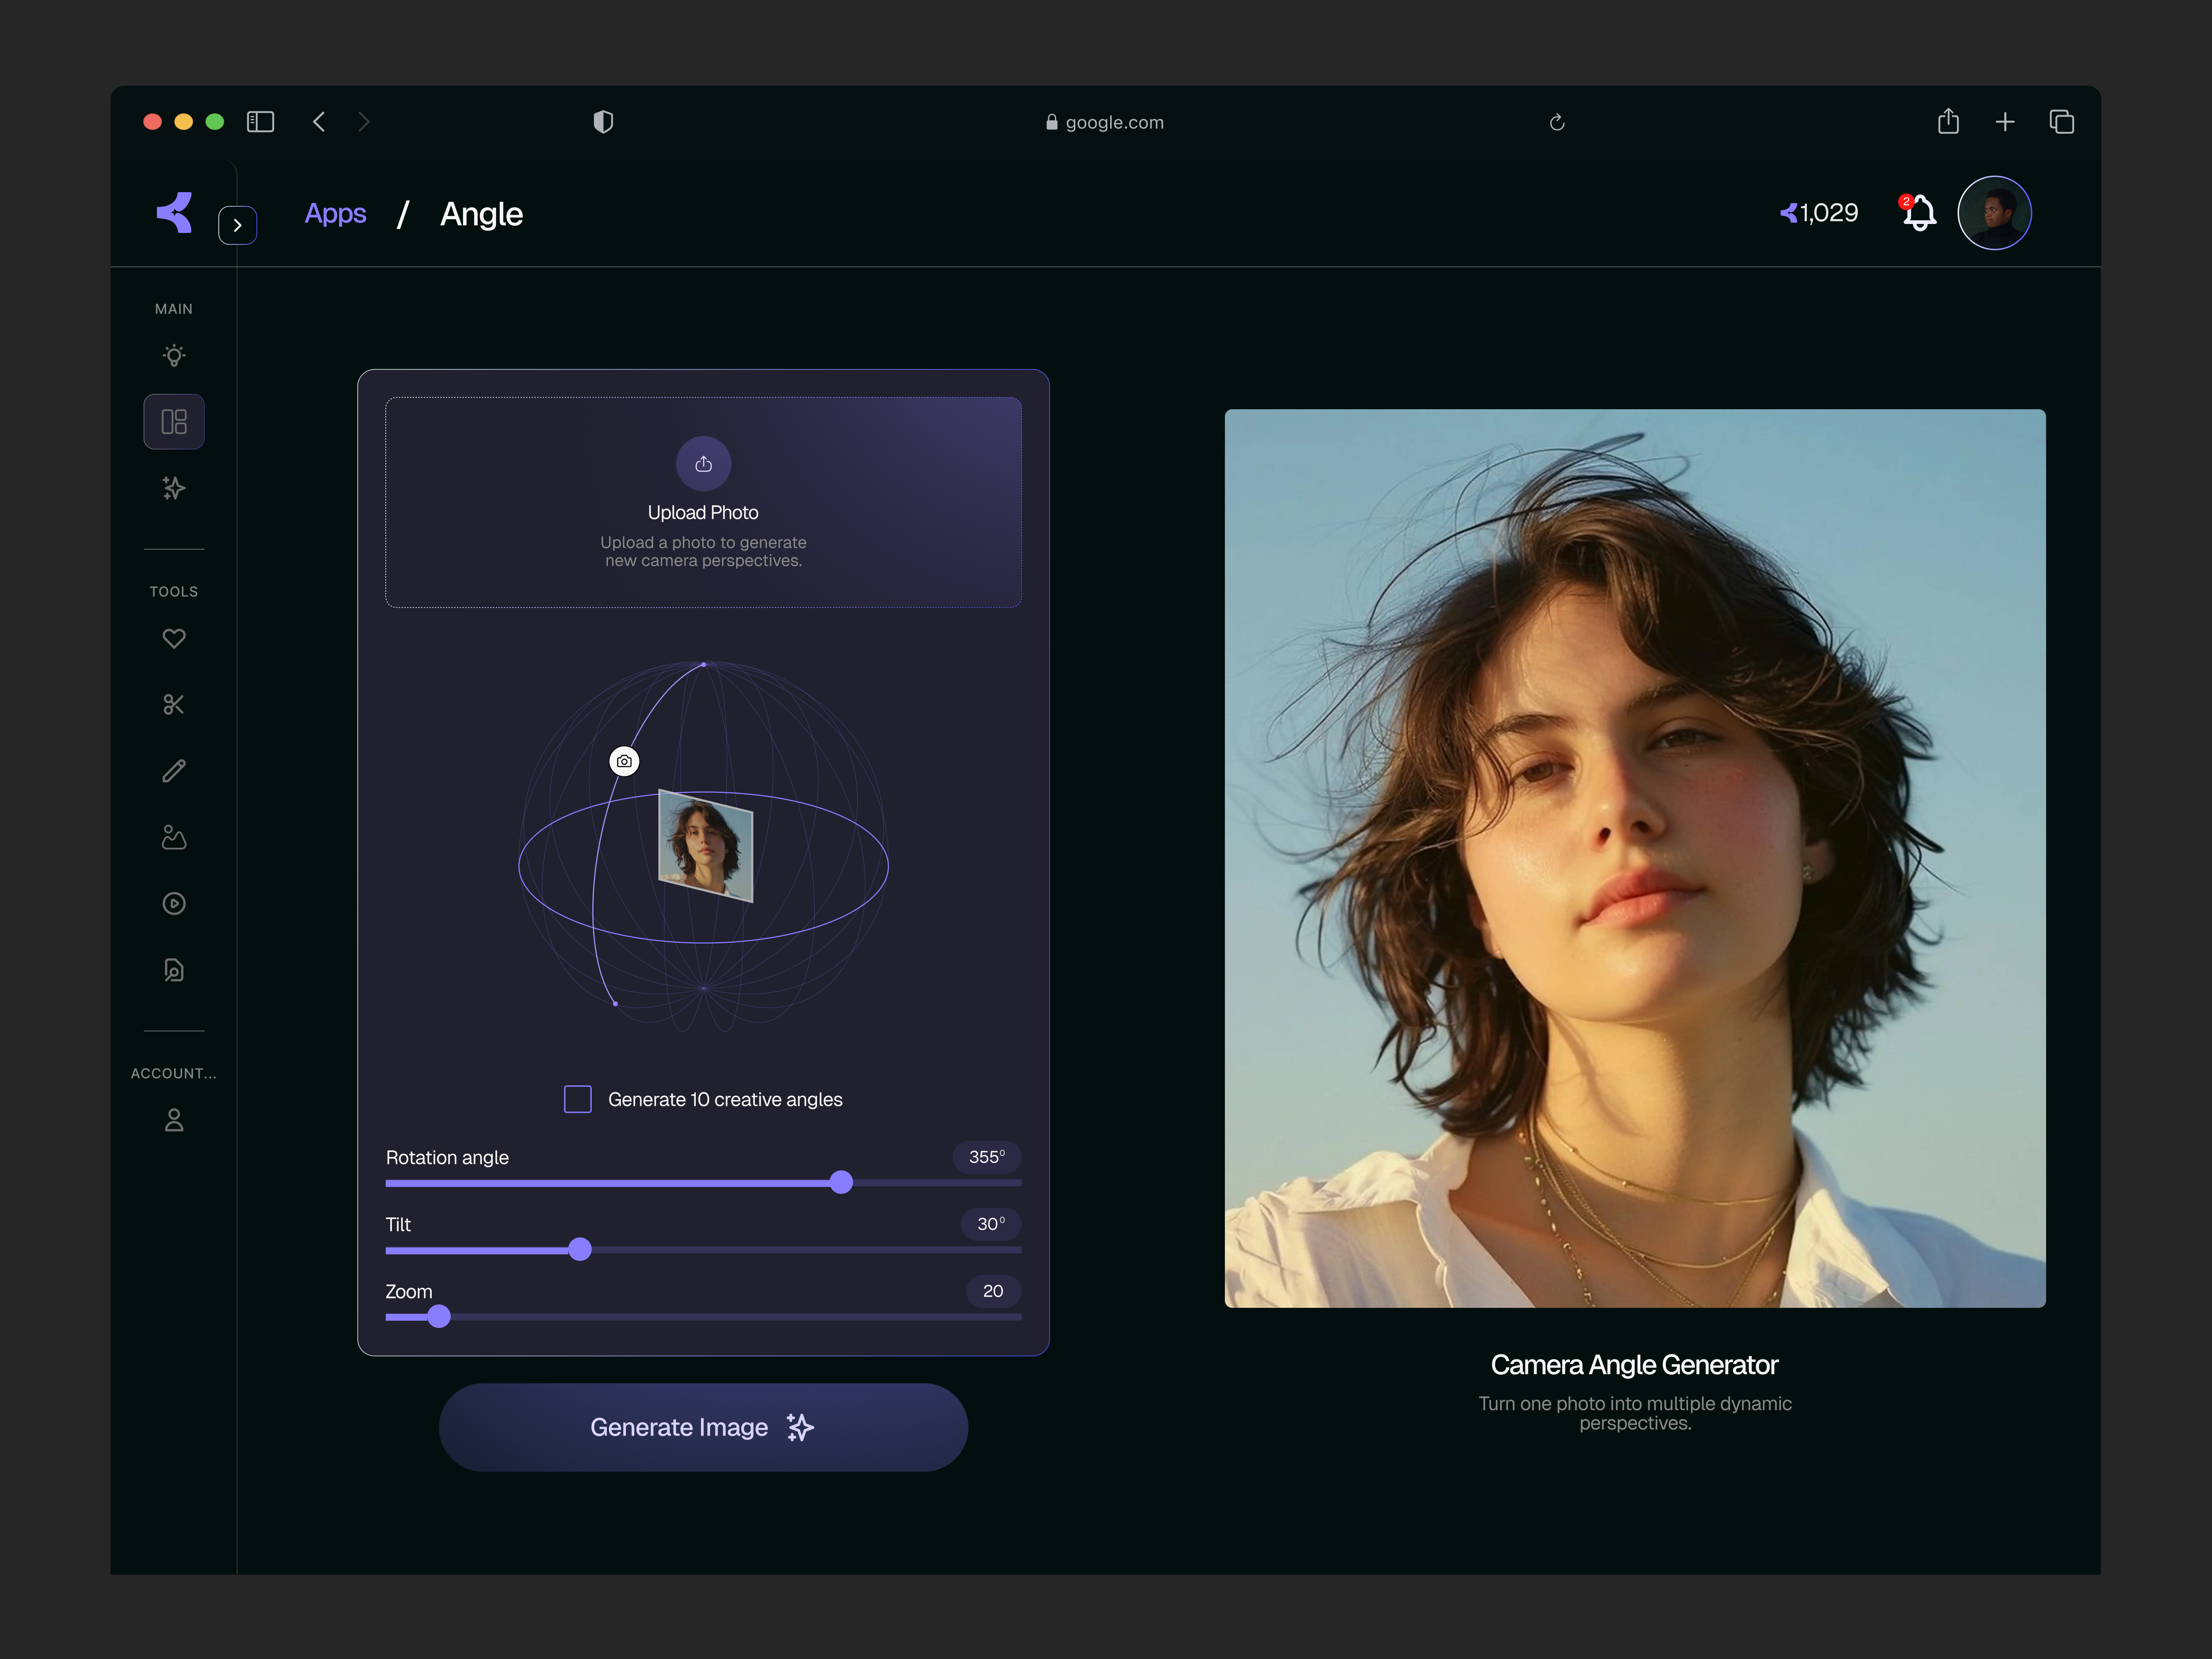Viewport: 2212px width, 1659px height.
Task: Go back with the browser back arrow
Action: pos(319,122)
